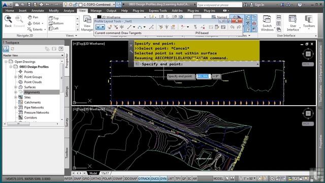Open the Manage ribbon tab
This screenshot has width=325, height=183.
pyautogui.click(x=96, y=11)
